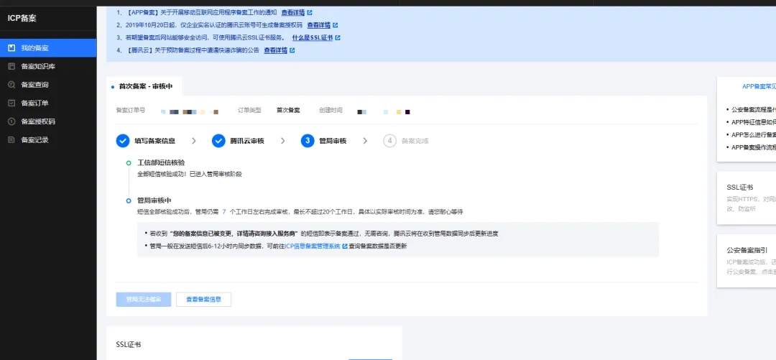Click the checkmark circle for 腾讯云审核 step

pyautogui.click(x=218, y=141)
